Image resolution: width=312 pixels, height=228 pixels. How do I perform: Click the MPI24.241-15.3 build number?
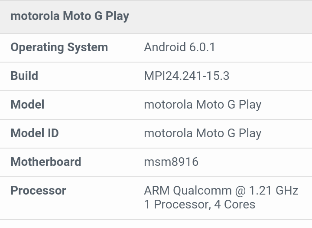[186, 76]
